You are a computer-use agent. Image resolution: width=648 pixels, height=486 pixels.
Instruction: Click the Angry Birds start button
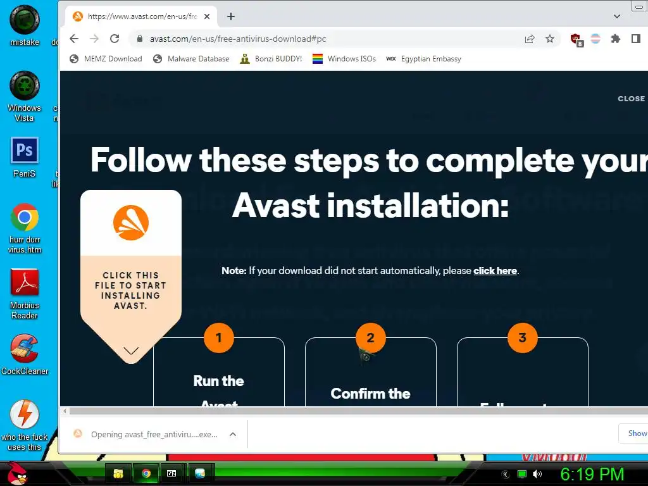17,473
